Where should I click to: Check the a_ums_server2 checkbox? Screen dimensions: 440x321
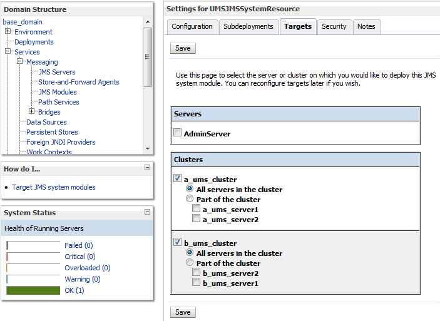pos(196,218)
